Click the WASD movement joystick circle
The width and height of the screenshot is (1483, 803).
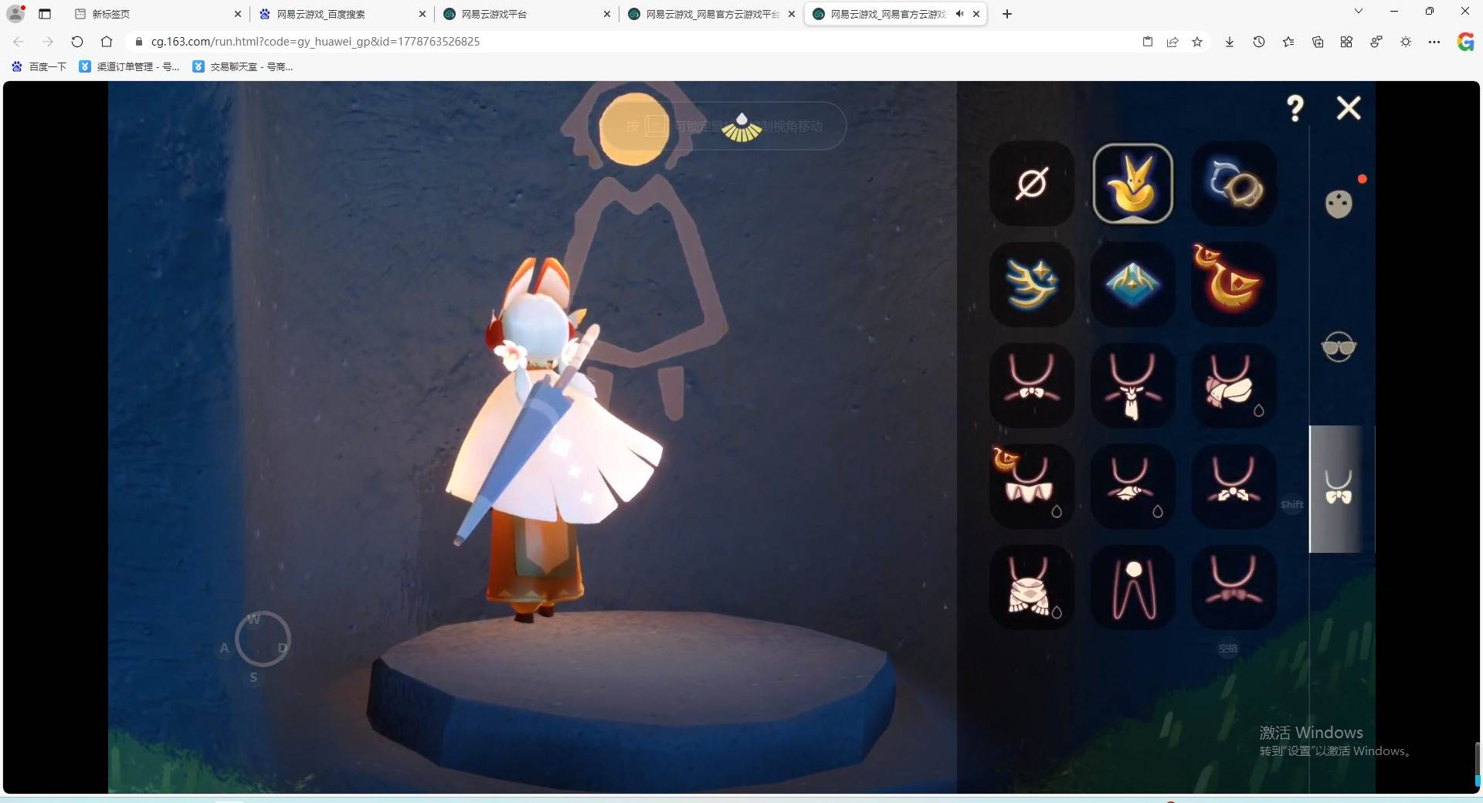263,639
